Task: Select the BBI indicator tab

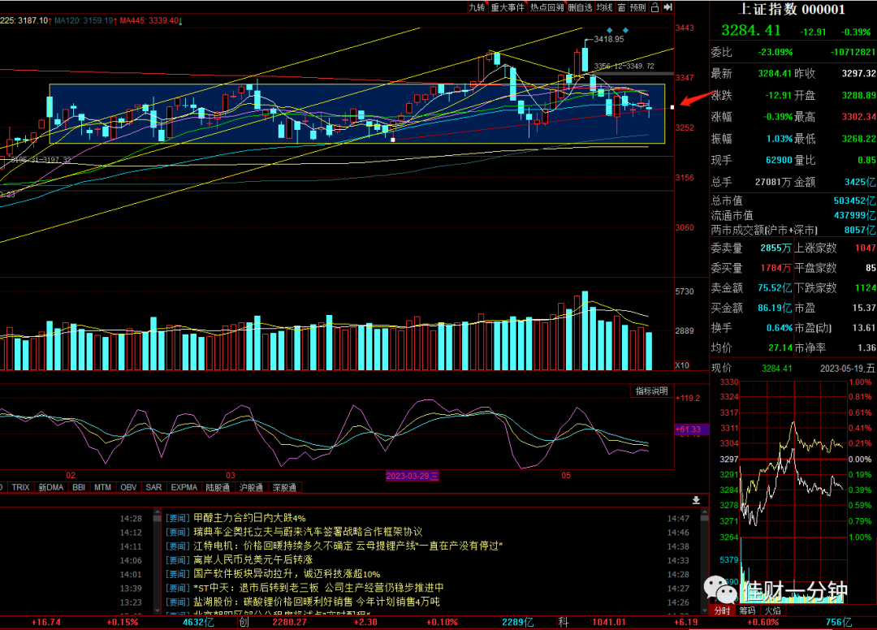Action: tap(79, 487)
